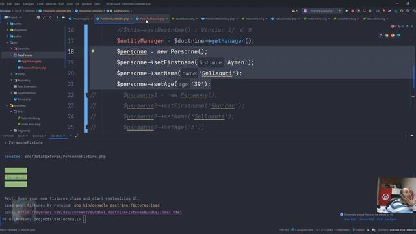The height and width of the screenshot is (234, 416).
Task: Click the stop square icon in the toolbar
Action: 370,11
